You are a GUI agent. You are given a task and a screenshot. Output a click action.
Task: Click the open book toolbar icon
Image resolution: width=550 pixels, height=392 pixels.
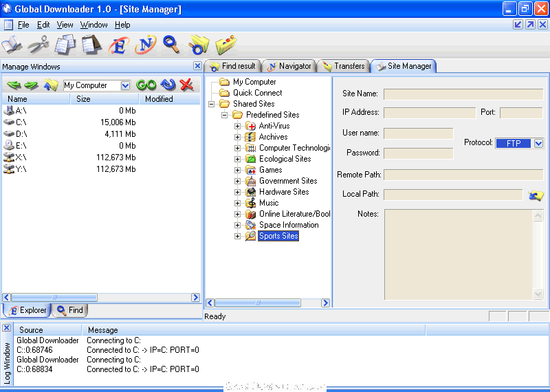click(12, 45)
